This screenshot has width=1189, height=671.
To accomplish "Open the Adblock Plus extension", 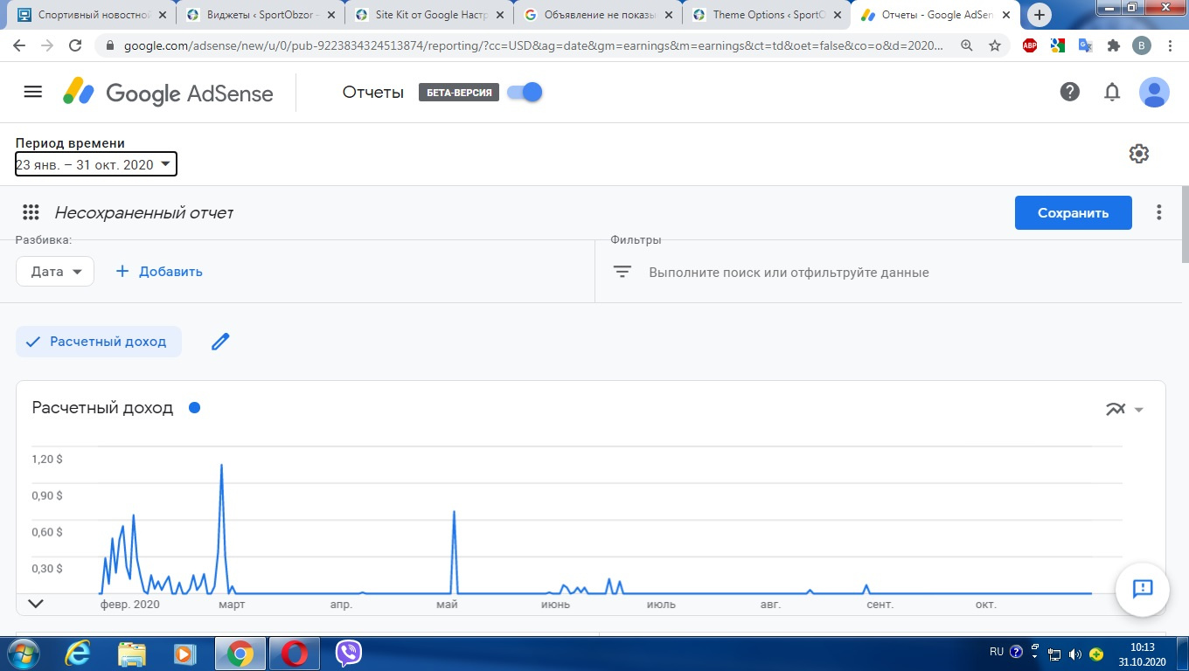I will (x=1030, y=46).
